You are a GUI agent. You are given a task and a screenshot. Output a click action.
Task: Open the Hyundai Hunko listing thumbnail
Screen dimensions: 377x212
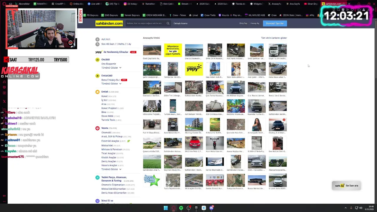257,106
